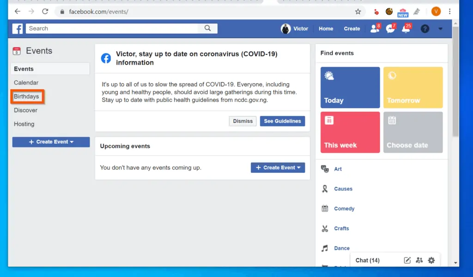Click browser back arrow
This screenshot has height=277, width=473.
18,12
